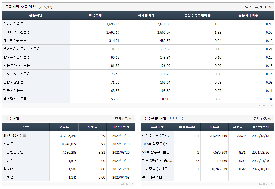
Task: Click 케이비자산운용 valuation 483.57
Action: pos(165,41)
